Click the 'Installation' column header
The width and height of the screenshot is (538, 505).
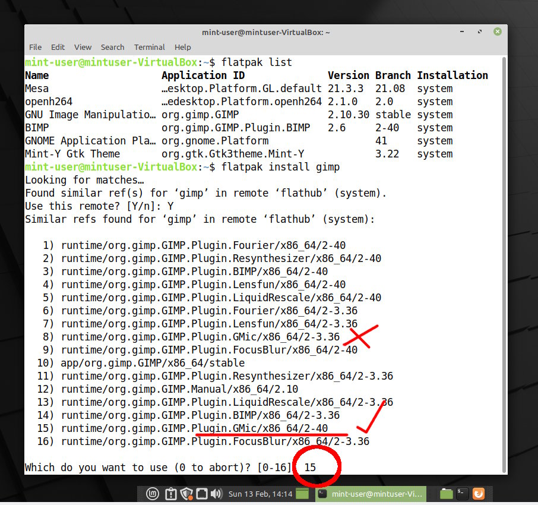[x=452, y=75]
